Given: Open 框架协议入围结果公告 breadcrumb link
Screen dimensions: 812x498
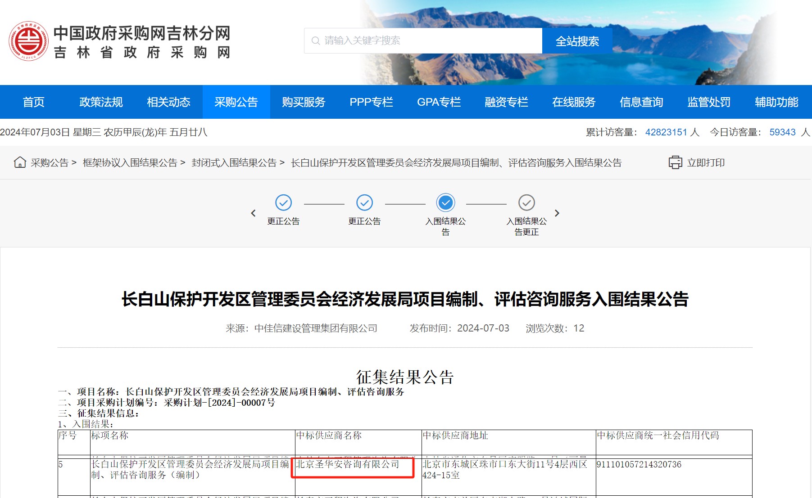Looking at the screenshot, I should 130,163.
